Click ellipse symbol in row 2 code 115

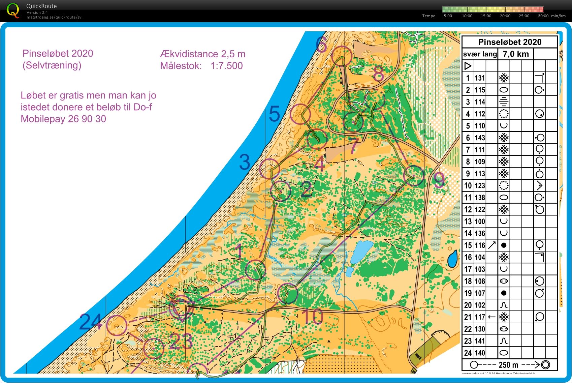click(504, 90)
